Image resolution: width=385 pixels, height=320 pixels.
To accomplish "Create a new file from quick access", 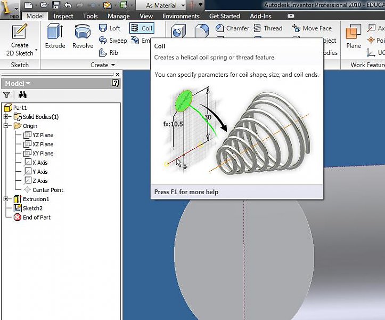I will 28,5.
